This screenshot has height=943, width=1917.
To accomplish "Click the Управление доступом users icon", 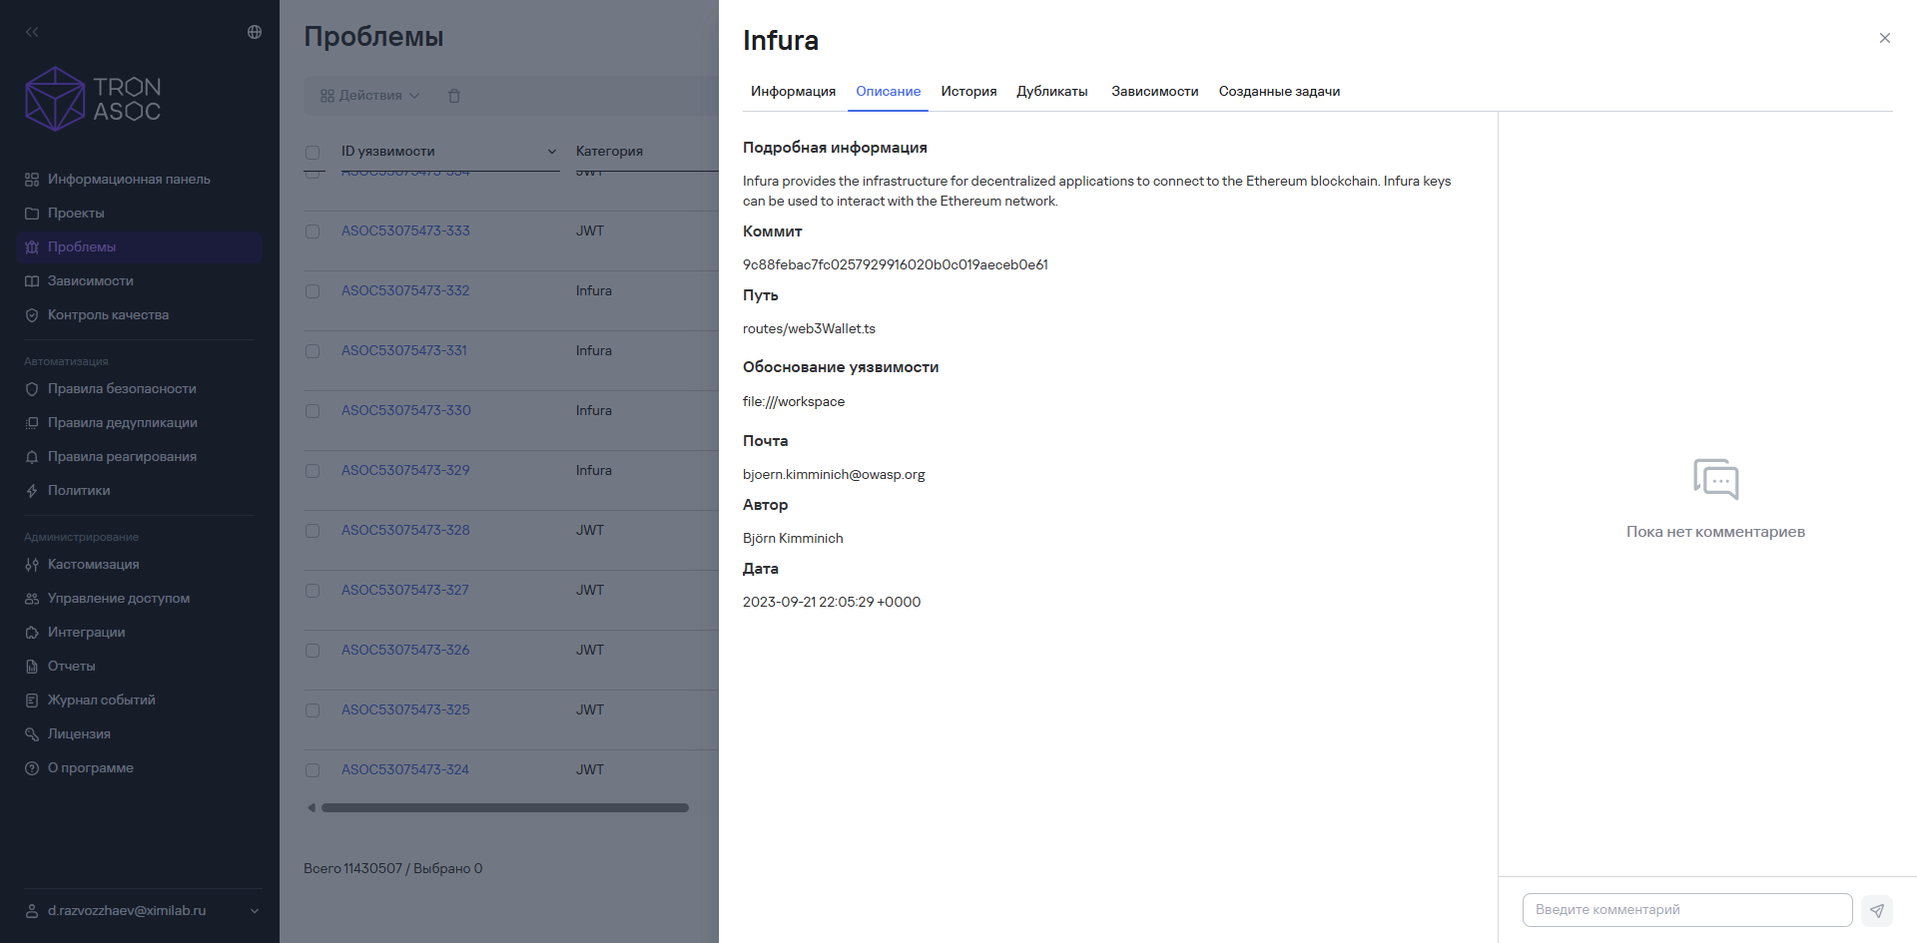I will [x=32, y=599].
